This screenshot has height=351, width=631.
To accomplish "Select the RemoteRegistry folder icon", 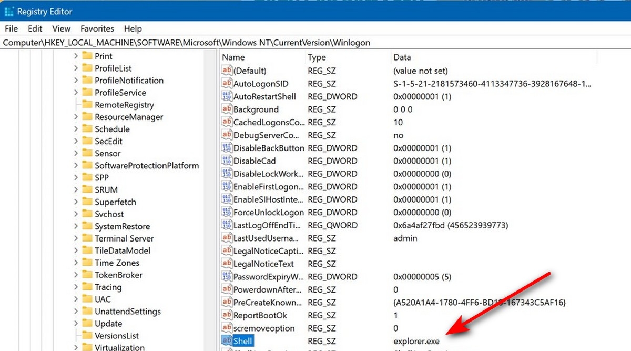I will [x=87, y=105].
